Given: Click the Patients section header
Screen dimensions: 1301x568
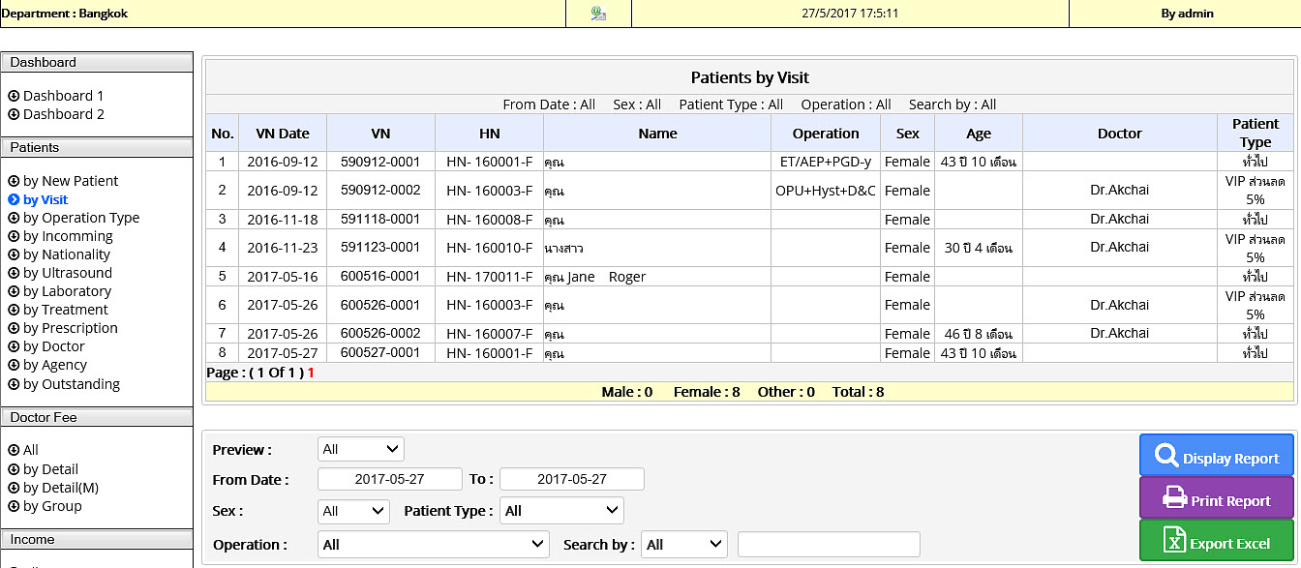Looking at the screenshot, I should pyautogui.click(x=97, y=147).
